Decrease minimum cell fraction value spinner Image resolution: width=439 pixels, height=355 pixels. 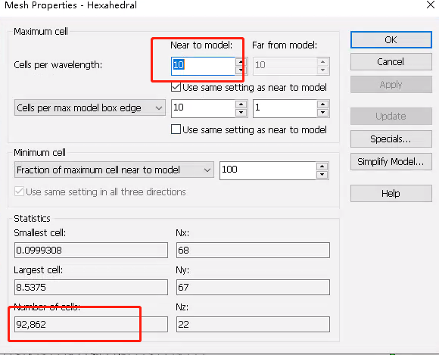322,175
